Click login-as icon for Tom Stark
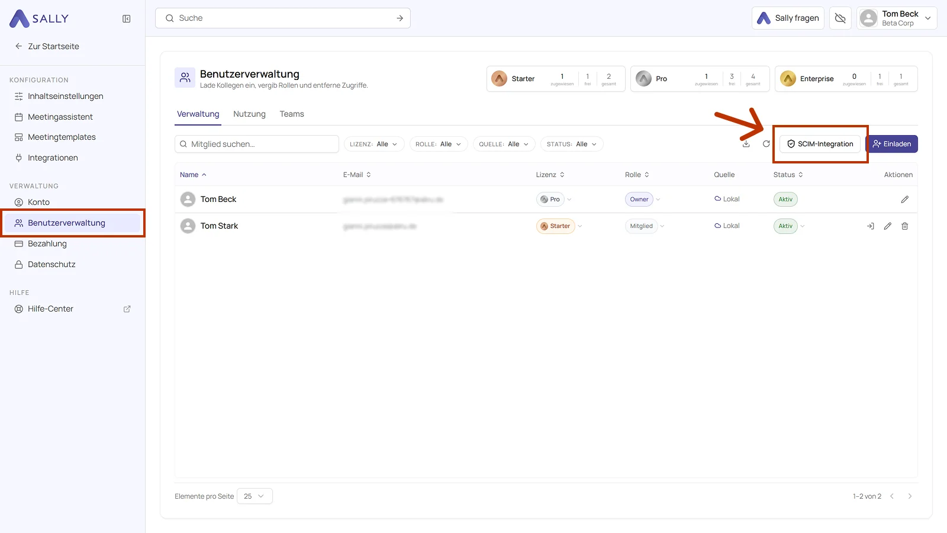947x533 pixels. pos(871,226)
